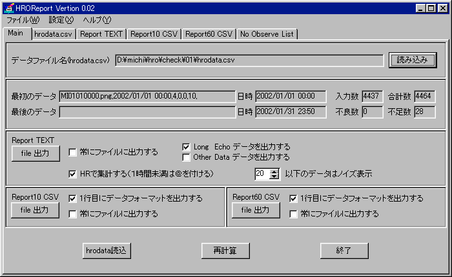Enable 常にファイルに出力する for Report TEXT
The width and height of the screenshot is (452, 277).
[72, 152]
